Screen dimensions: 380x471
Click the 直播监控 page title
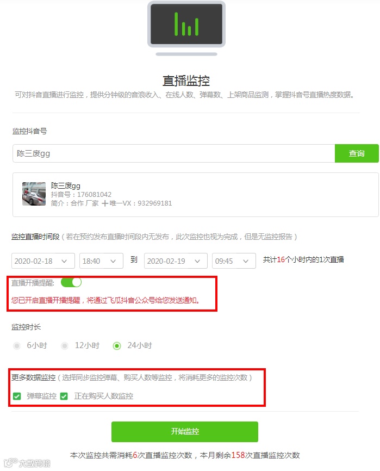(x=186, y=80)
